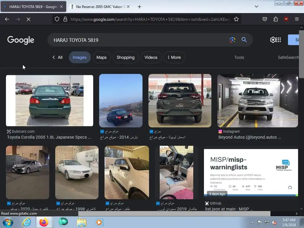Open green Corolla rear view thumbnail
The height and width of the screenshot is (228, 304).
[x=50, y=101]
